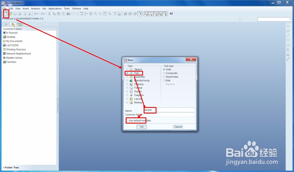
Task: Click the Undo arrow icon
Action: pos(36,14)
